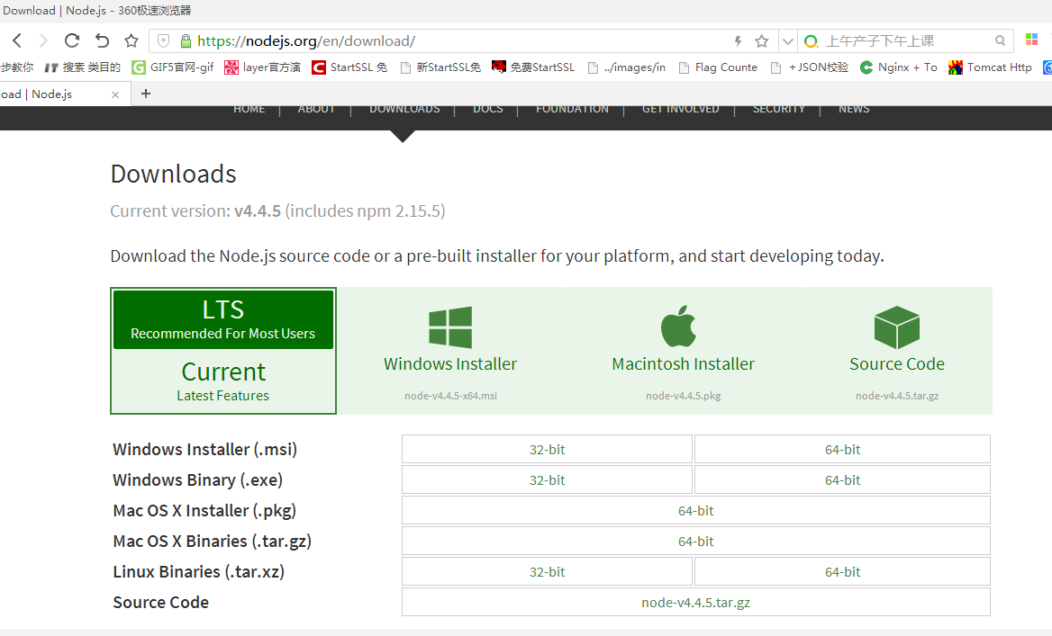Click the Windows Installer link text

pyautogui.click(x=450, y=364)
